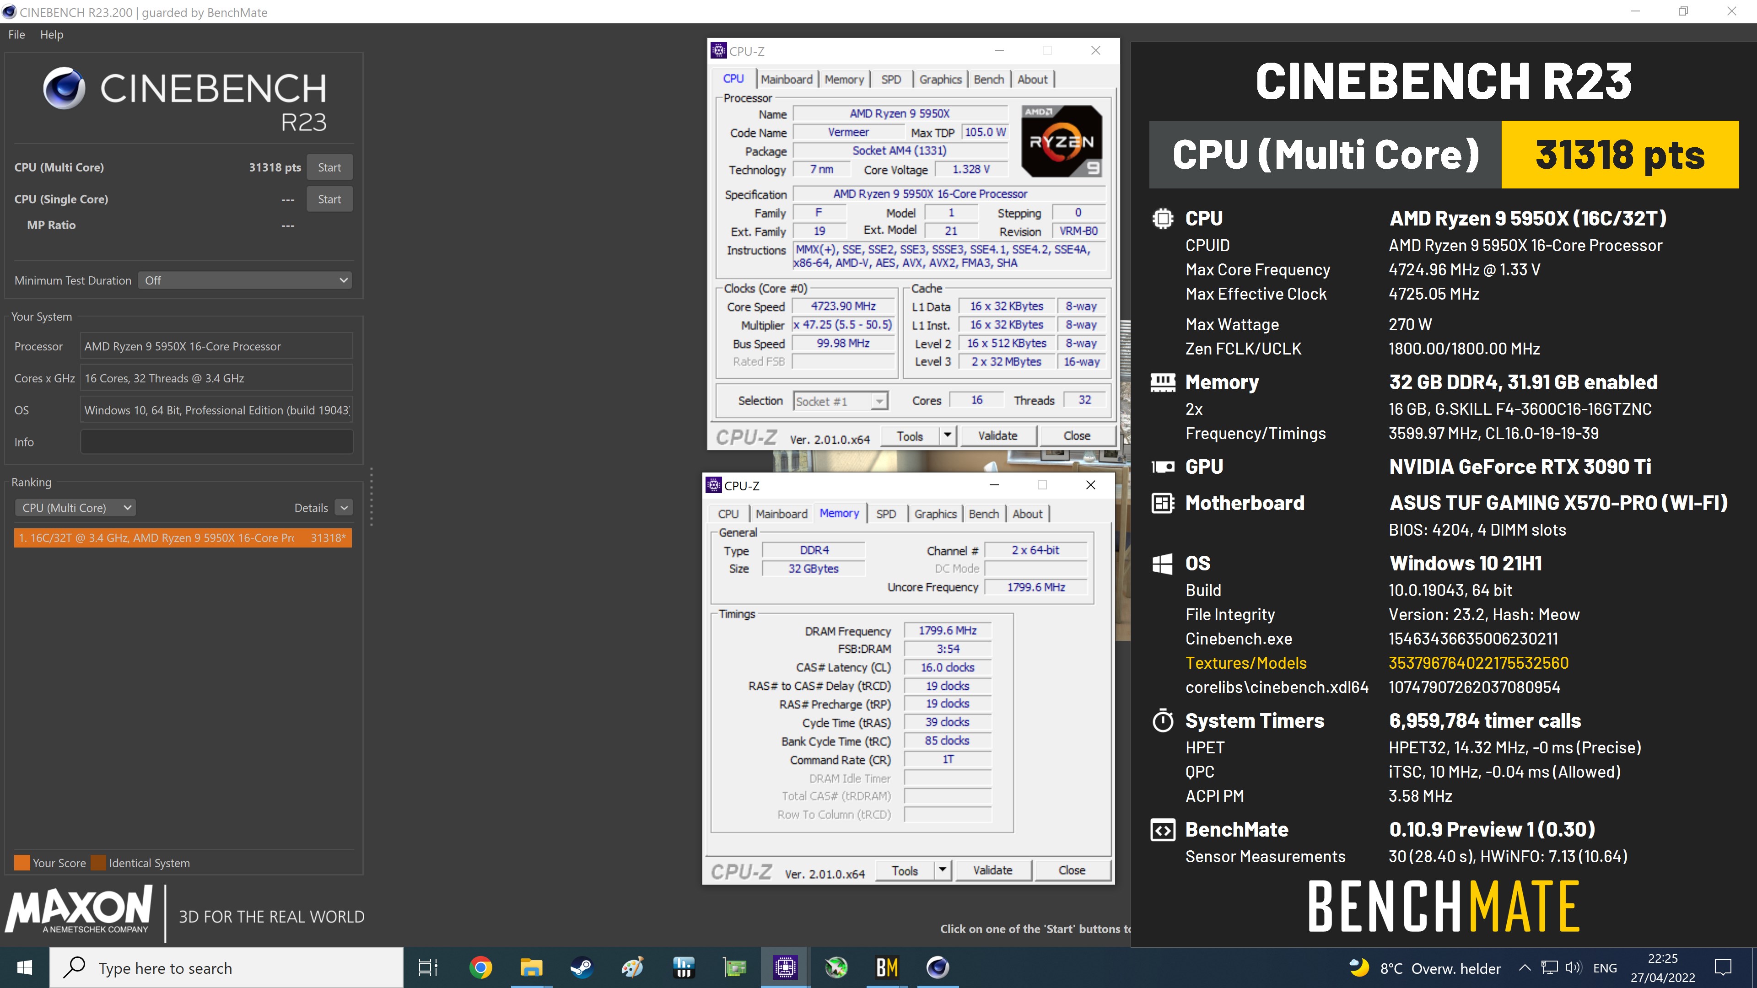Open the green winged taskbar icon
The width and height of the screenshot is (1757, 988).
[x=835, y=967]
